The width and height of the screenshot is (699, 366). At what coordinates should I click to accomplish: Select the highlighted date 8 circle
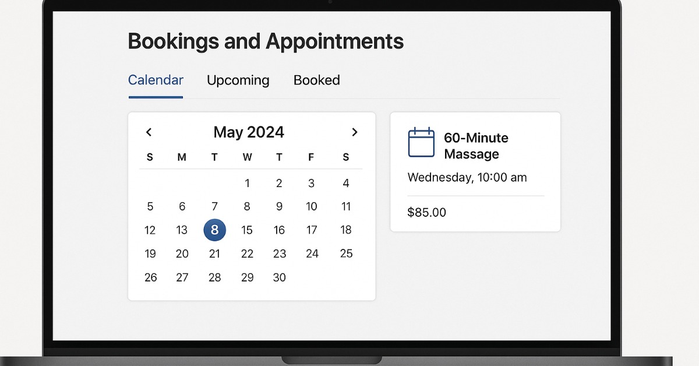click(x=214, y=230)
